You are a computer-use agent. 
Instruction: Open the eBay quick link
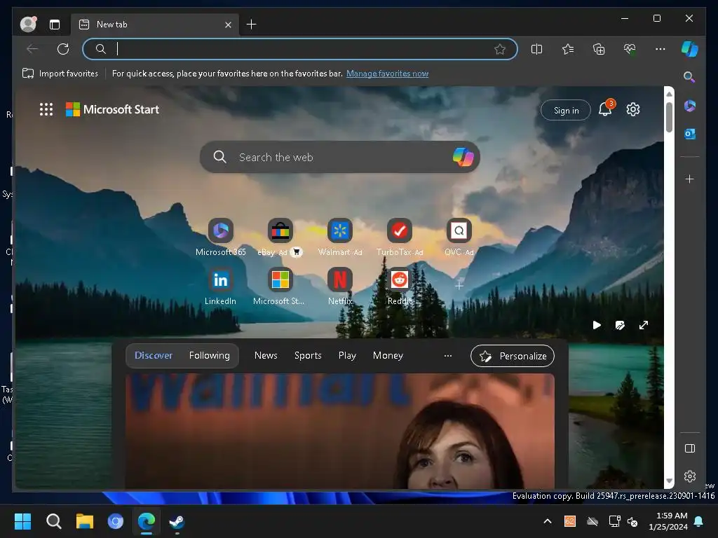click(280, 237)
